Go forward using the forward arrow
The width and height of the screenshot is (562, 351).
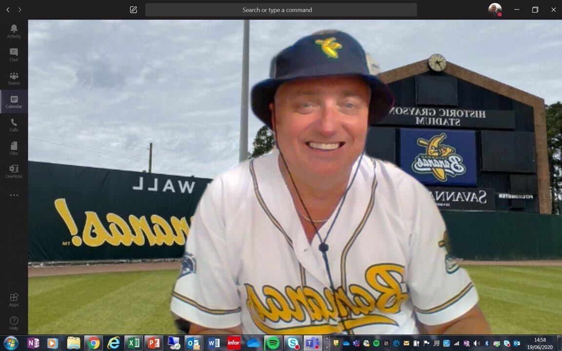pos(20,10)
